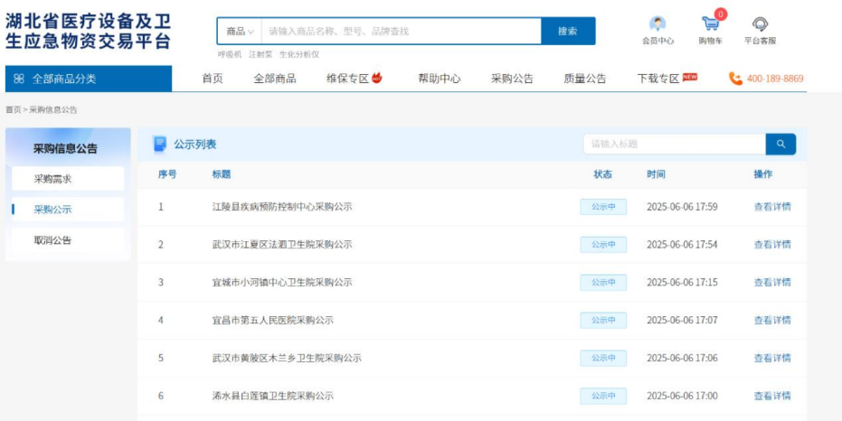Open the 购物车 shopping cart icon
Image resolution: width=842 pixels, height=421 pixels.
[711, 24]
